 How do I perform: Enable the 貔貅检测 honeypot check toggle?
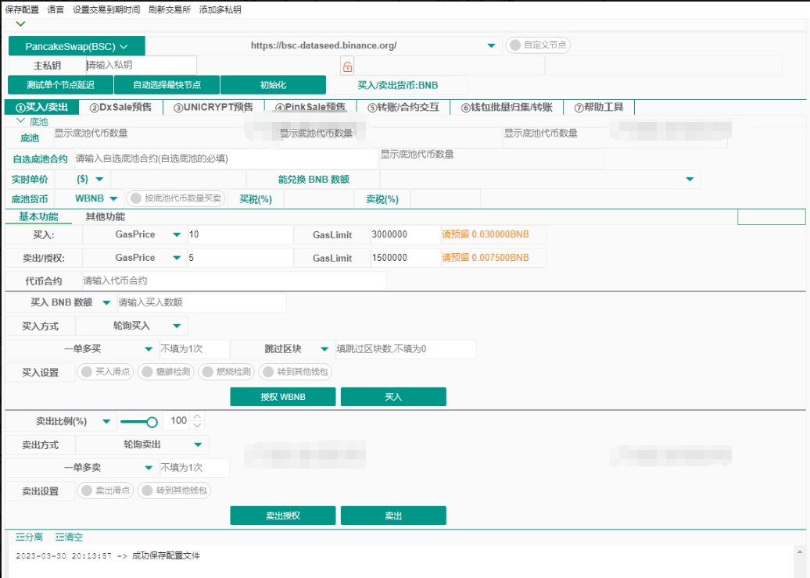point(165,372)
